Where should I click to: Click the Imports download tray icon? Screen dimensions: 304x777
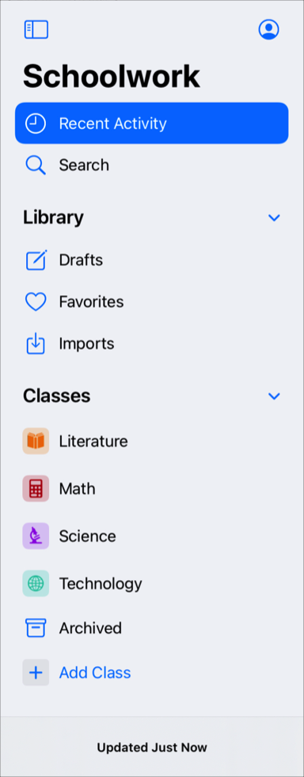[36, 344]
